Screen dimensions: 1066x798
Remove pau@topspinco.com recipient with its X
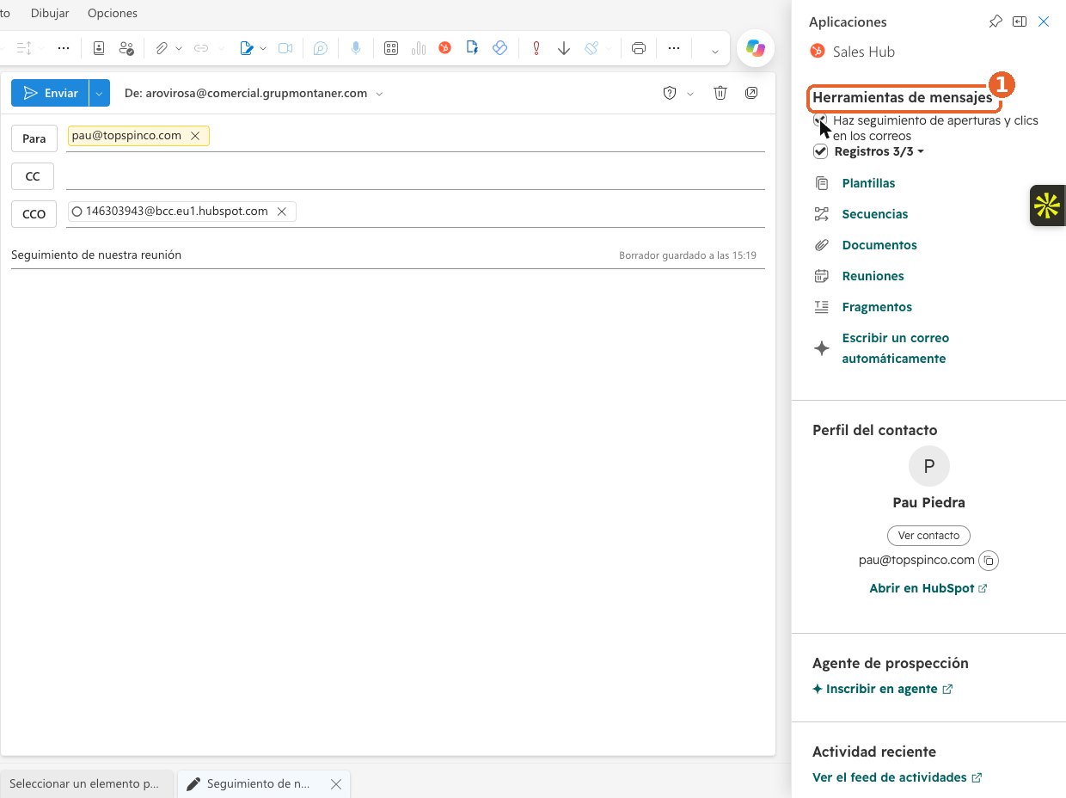pyautogui.click(x=195, y=136)
